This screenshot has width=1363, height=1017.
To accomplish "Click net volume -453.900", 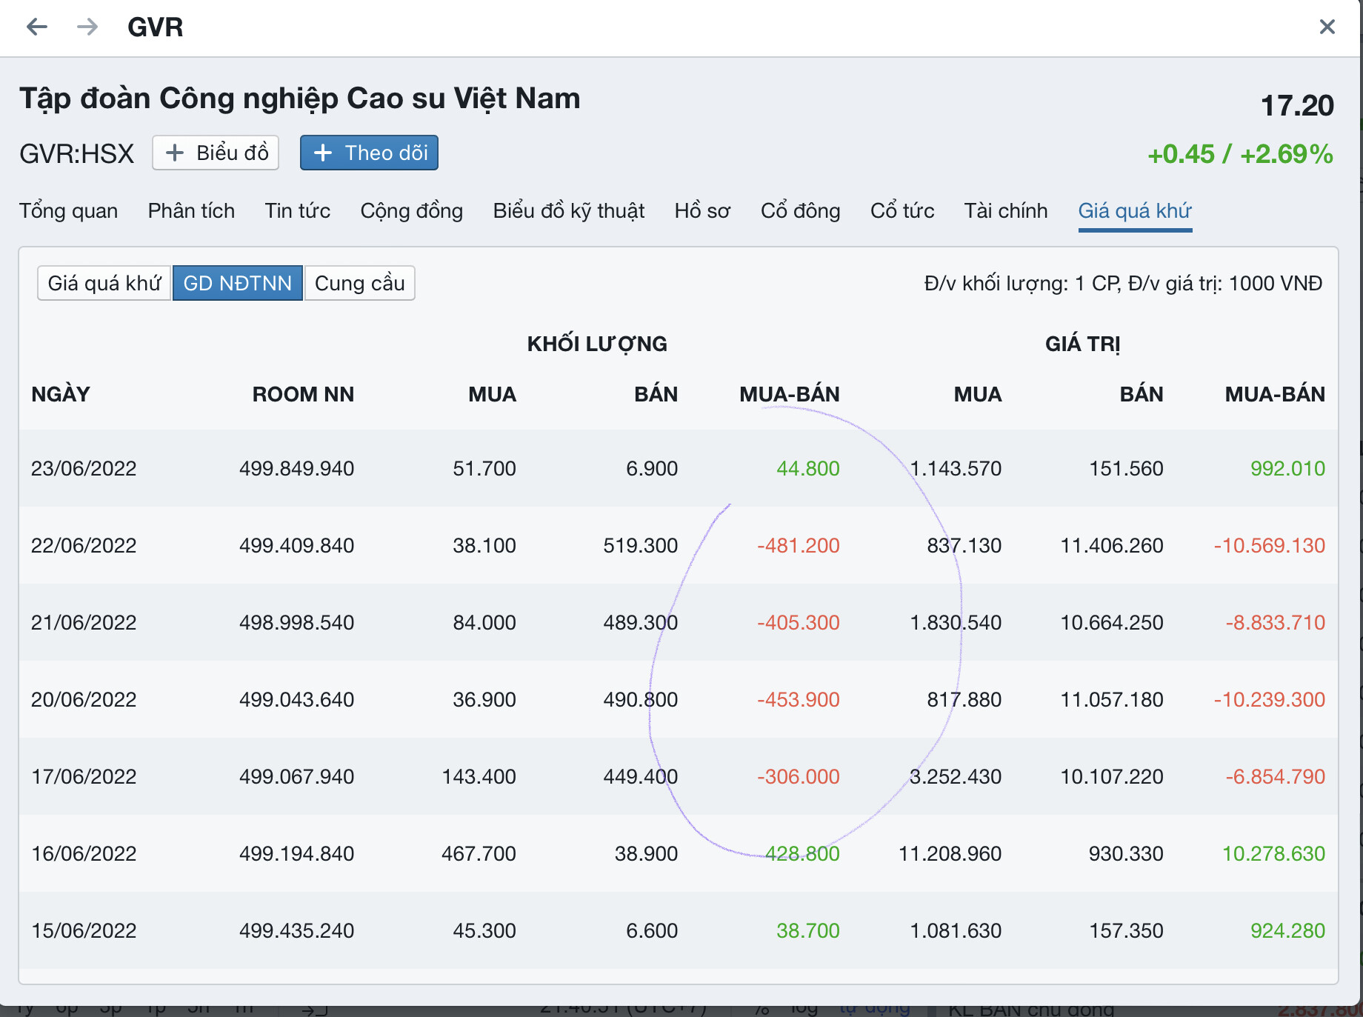I will 799,699.
